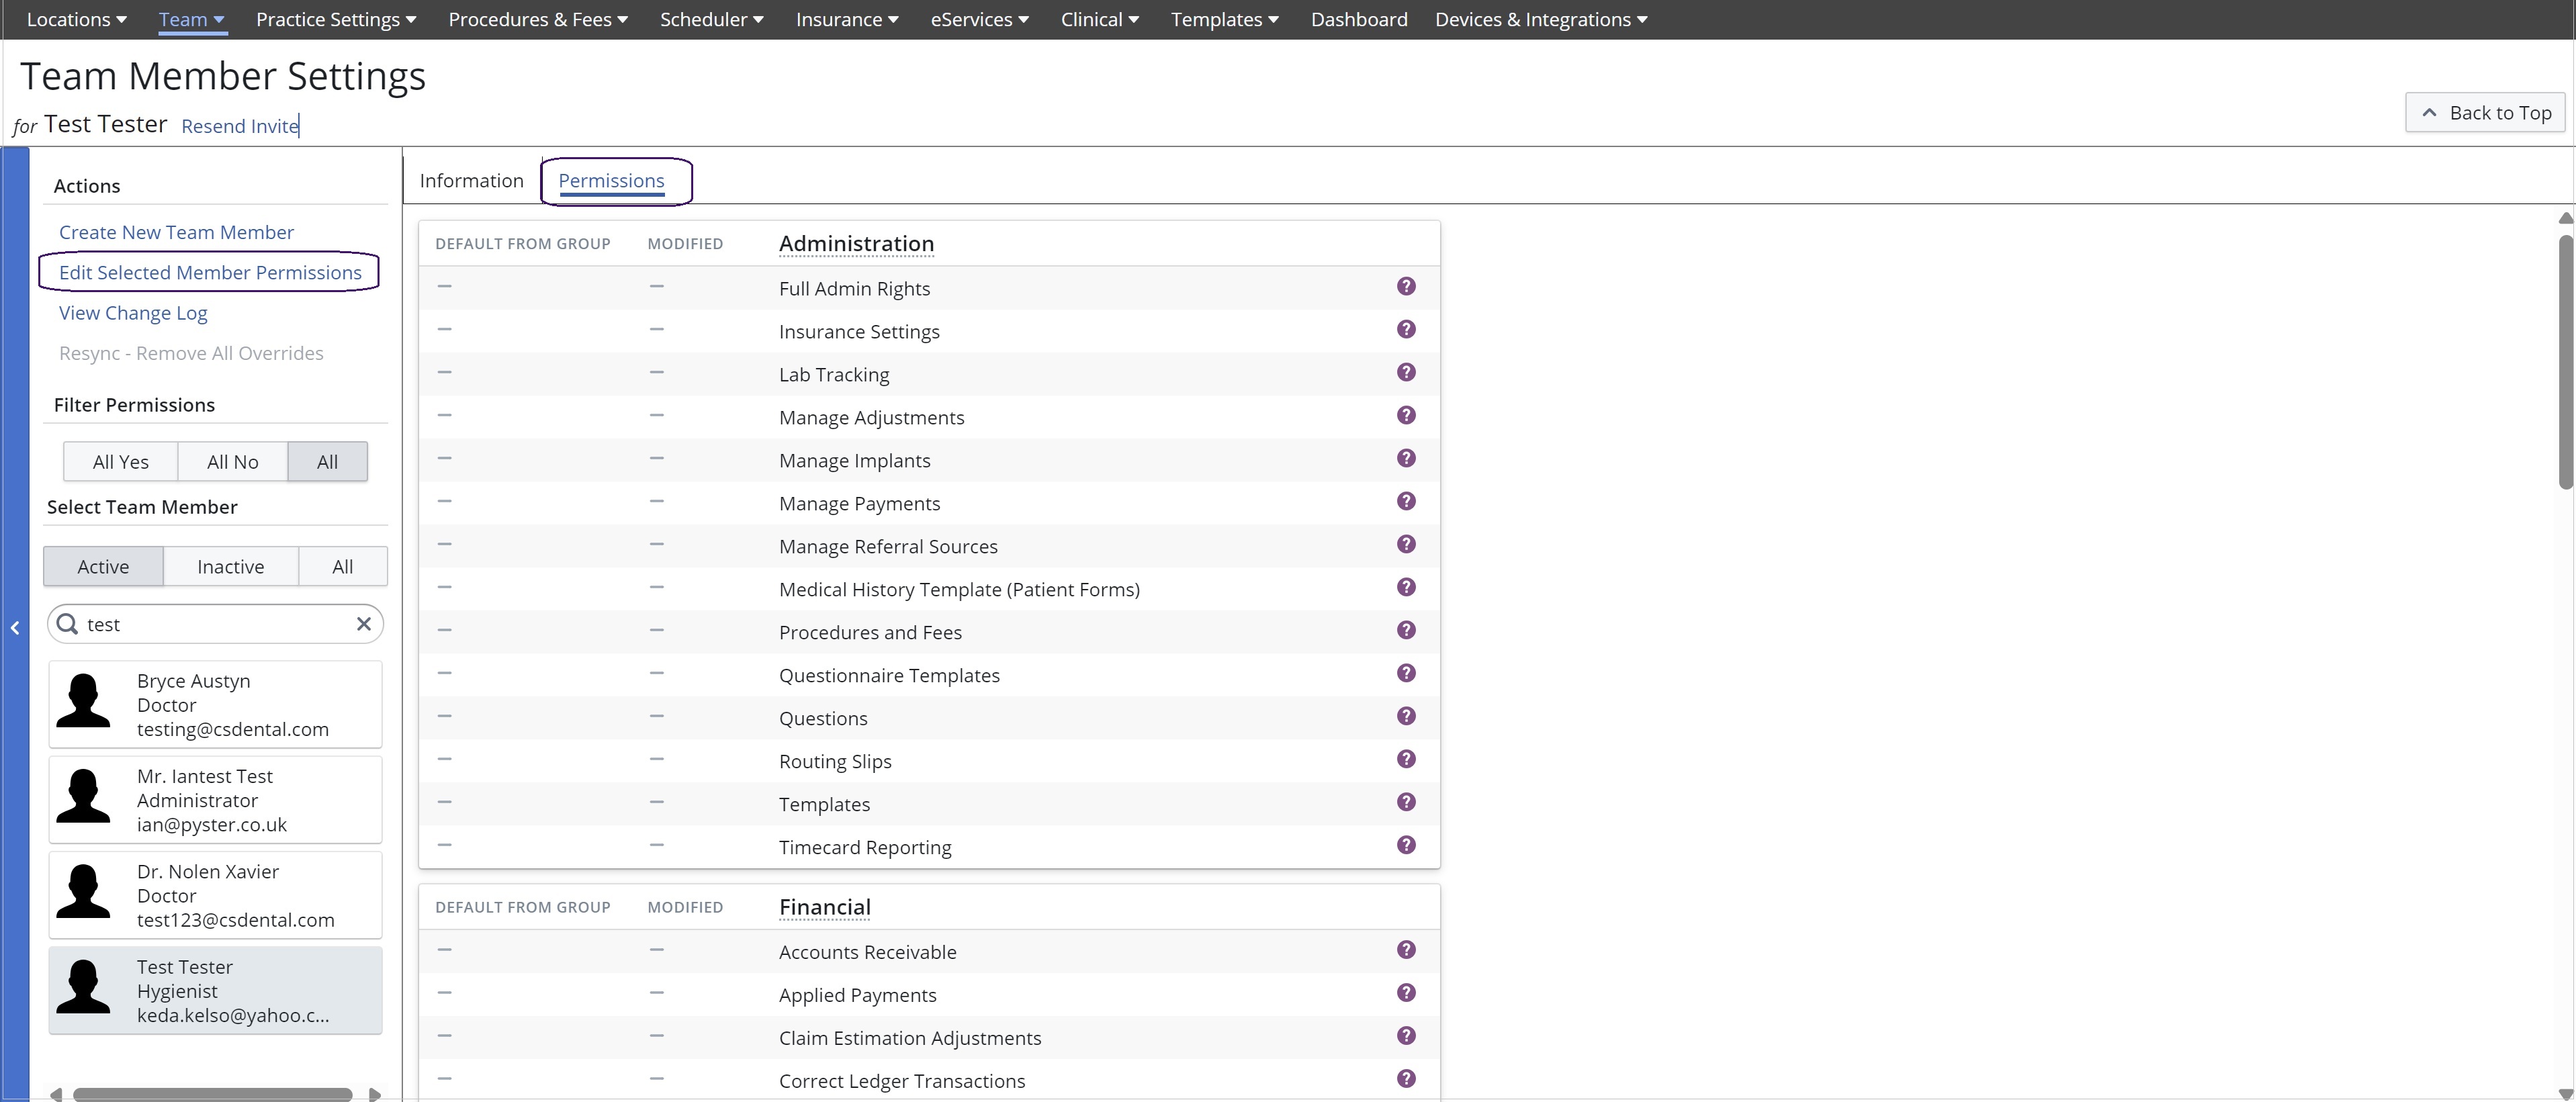
Task: Open help icon for Full Admin Rights
Action: [x=1406, y=287]
